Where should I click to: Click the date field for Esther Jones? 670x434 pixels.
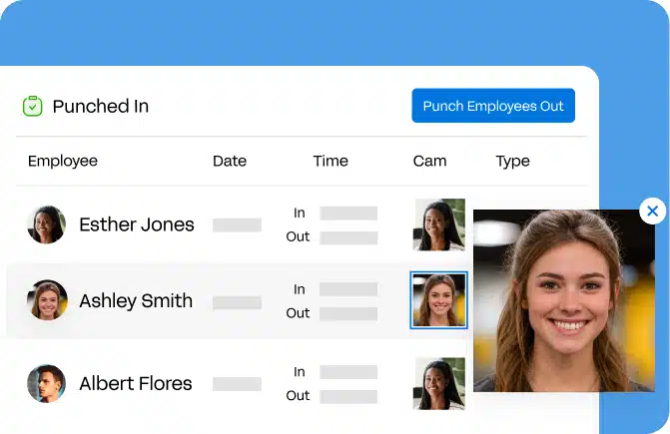click(237, 225)
